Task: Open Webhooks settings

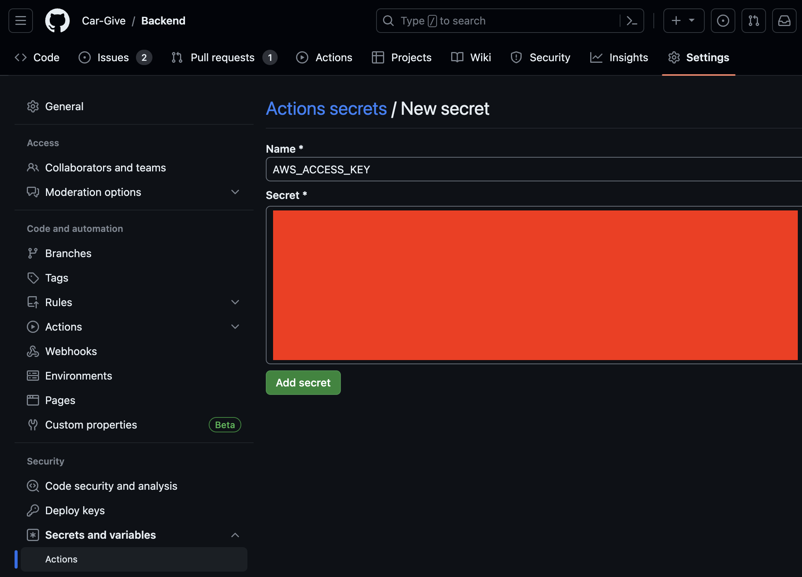Action: (134, 351)
